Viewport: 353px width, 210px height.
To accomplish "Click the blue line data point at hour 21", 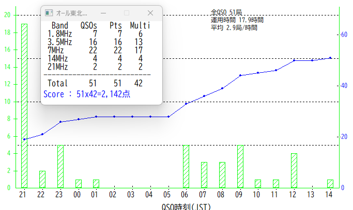I will 24,139.
